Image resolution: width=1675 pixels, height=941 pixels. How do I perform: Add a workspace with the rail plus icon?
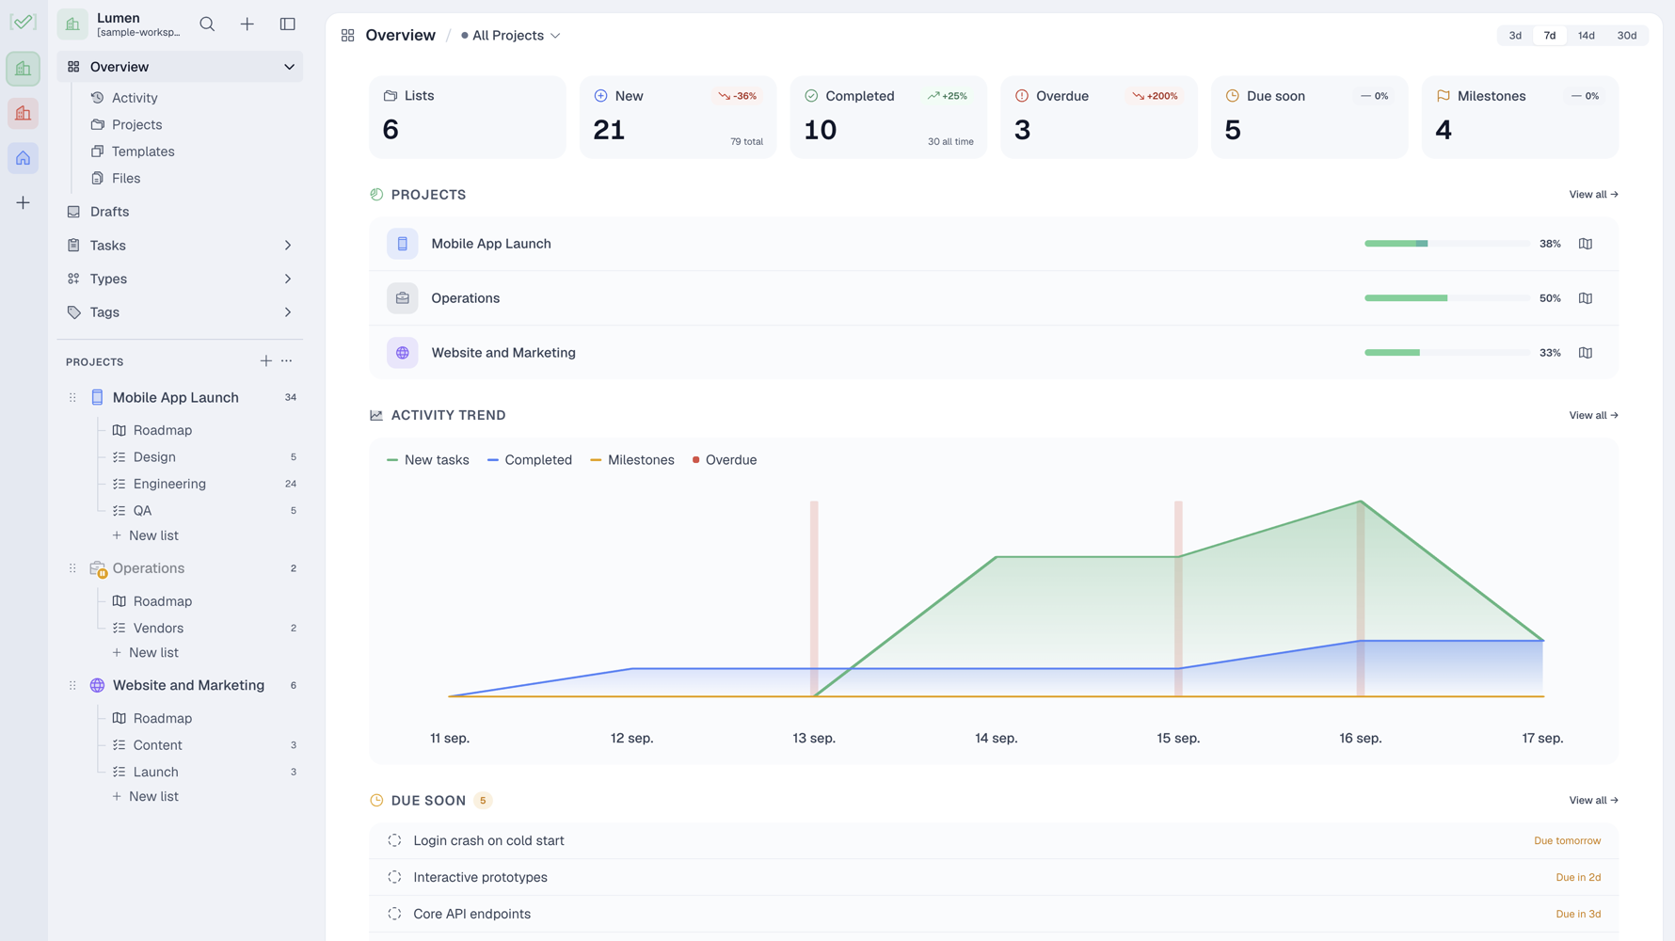tap(24, 202)
